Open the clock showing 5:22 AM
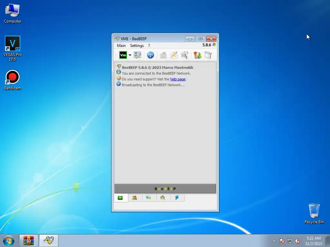330x247 pixels. tap(314, 241)
